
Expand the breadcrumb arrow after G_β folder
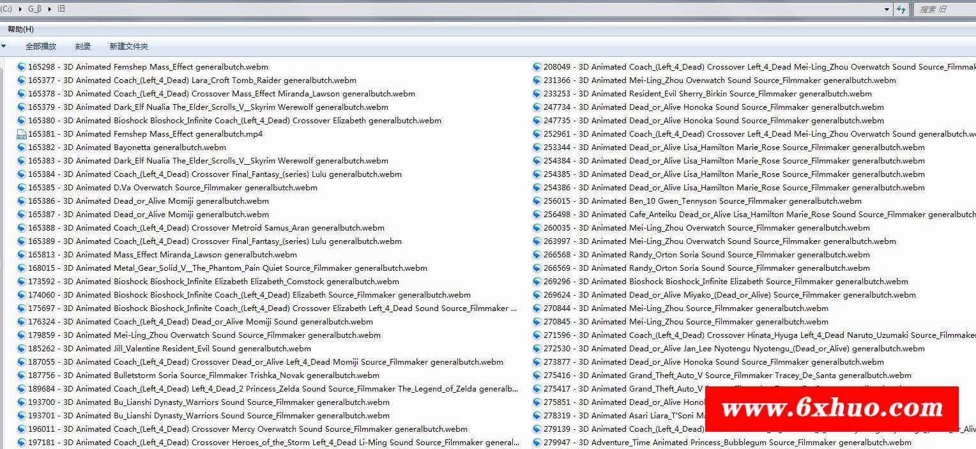click(x=50, y=9)
